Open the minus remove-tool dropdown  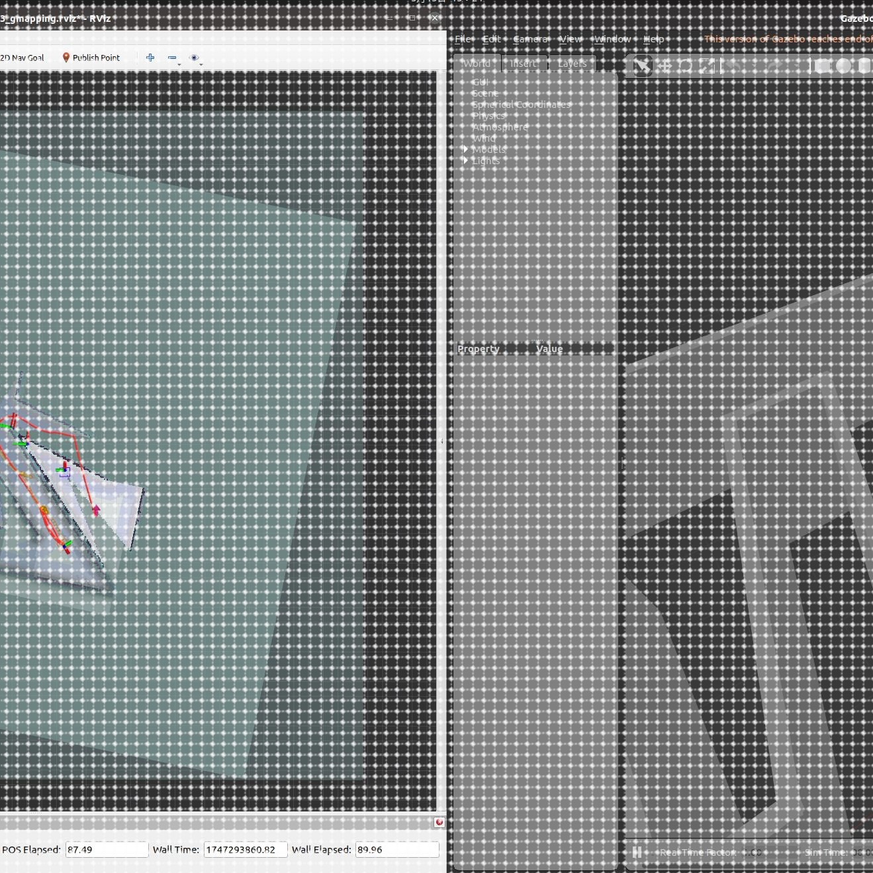(x=174, y=58)
